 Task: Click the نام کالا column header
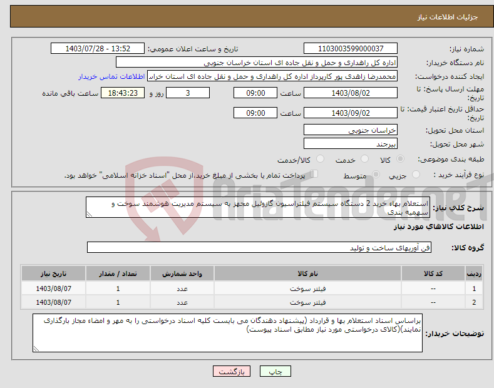pyautogui.click(x=307, y=273)
